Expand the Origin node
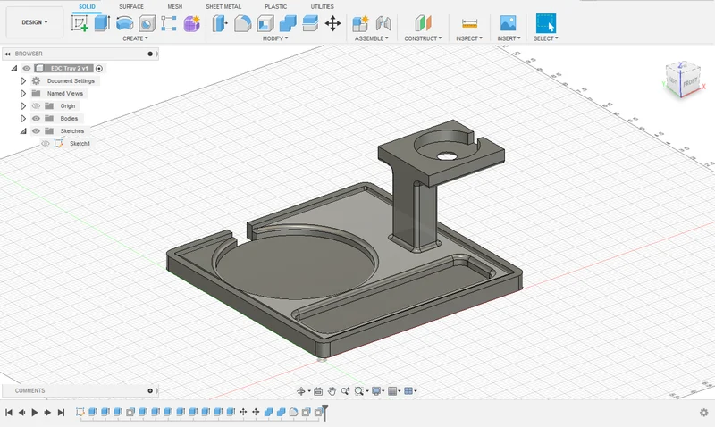 pos(23,105)
